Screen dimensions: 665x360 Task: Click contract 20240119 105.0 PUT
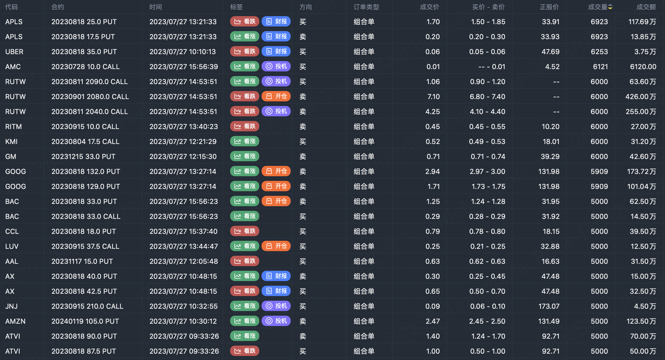point(85,321)
